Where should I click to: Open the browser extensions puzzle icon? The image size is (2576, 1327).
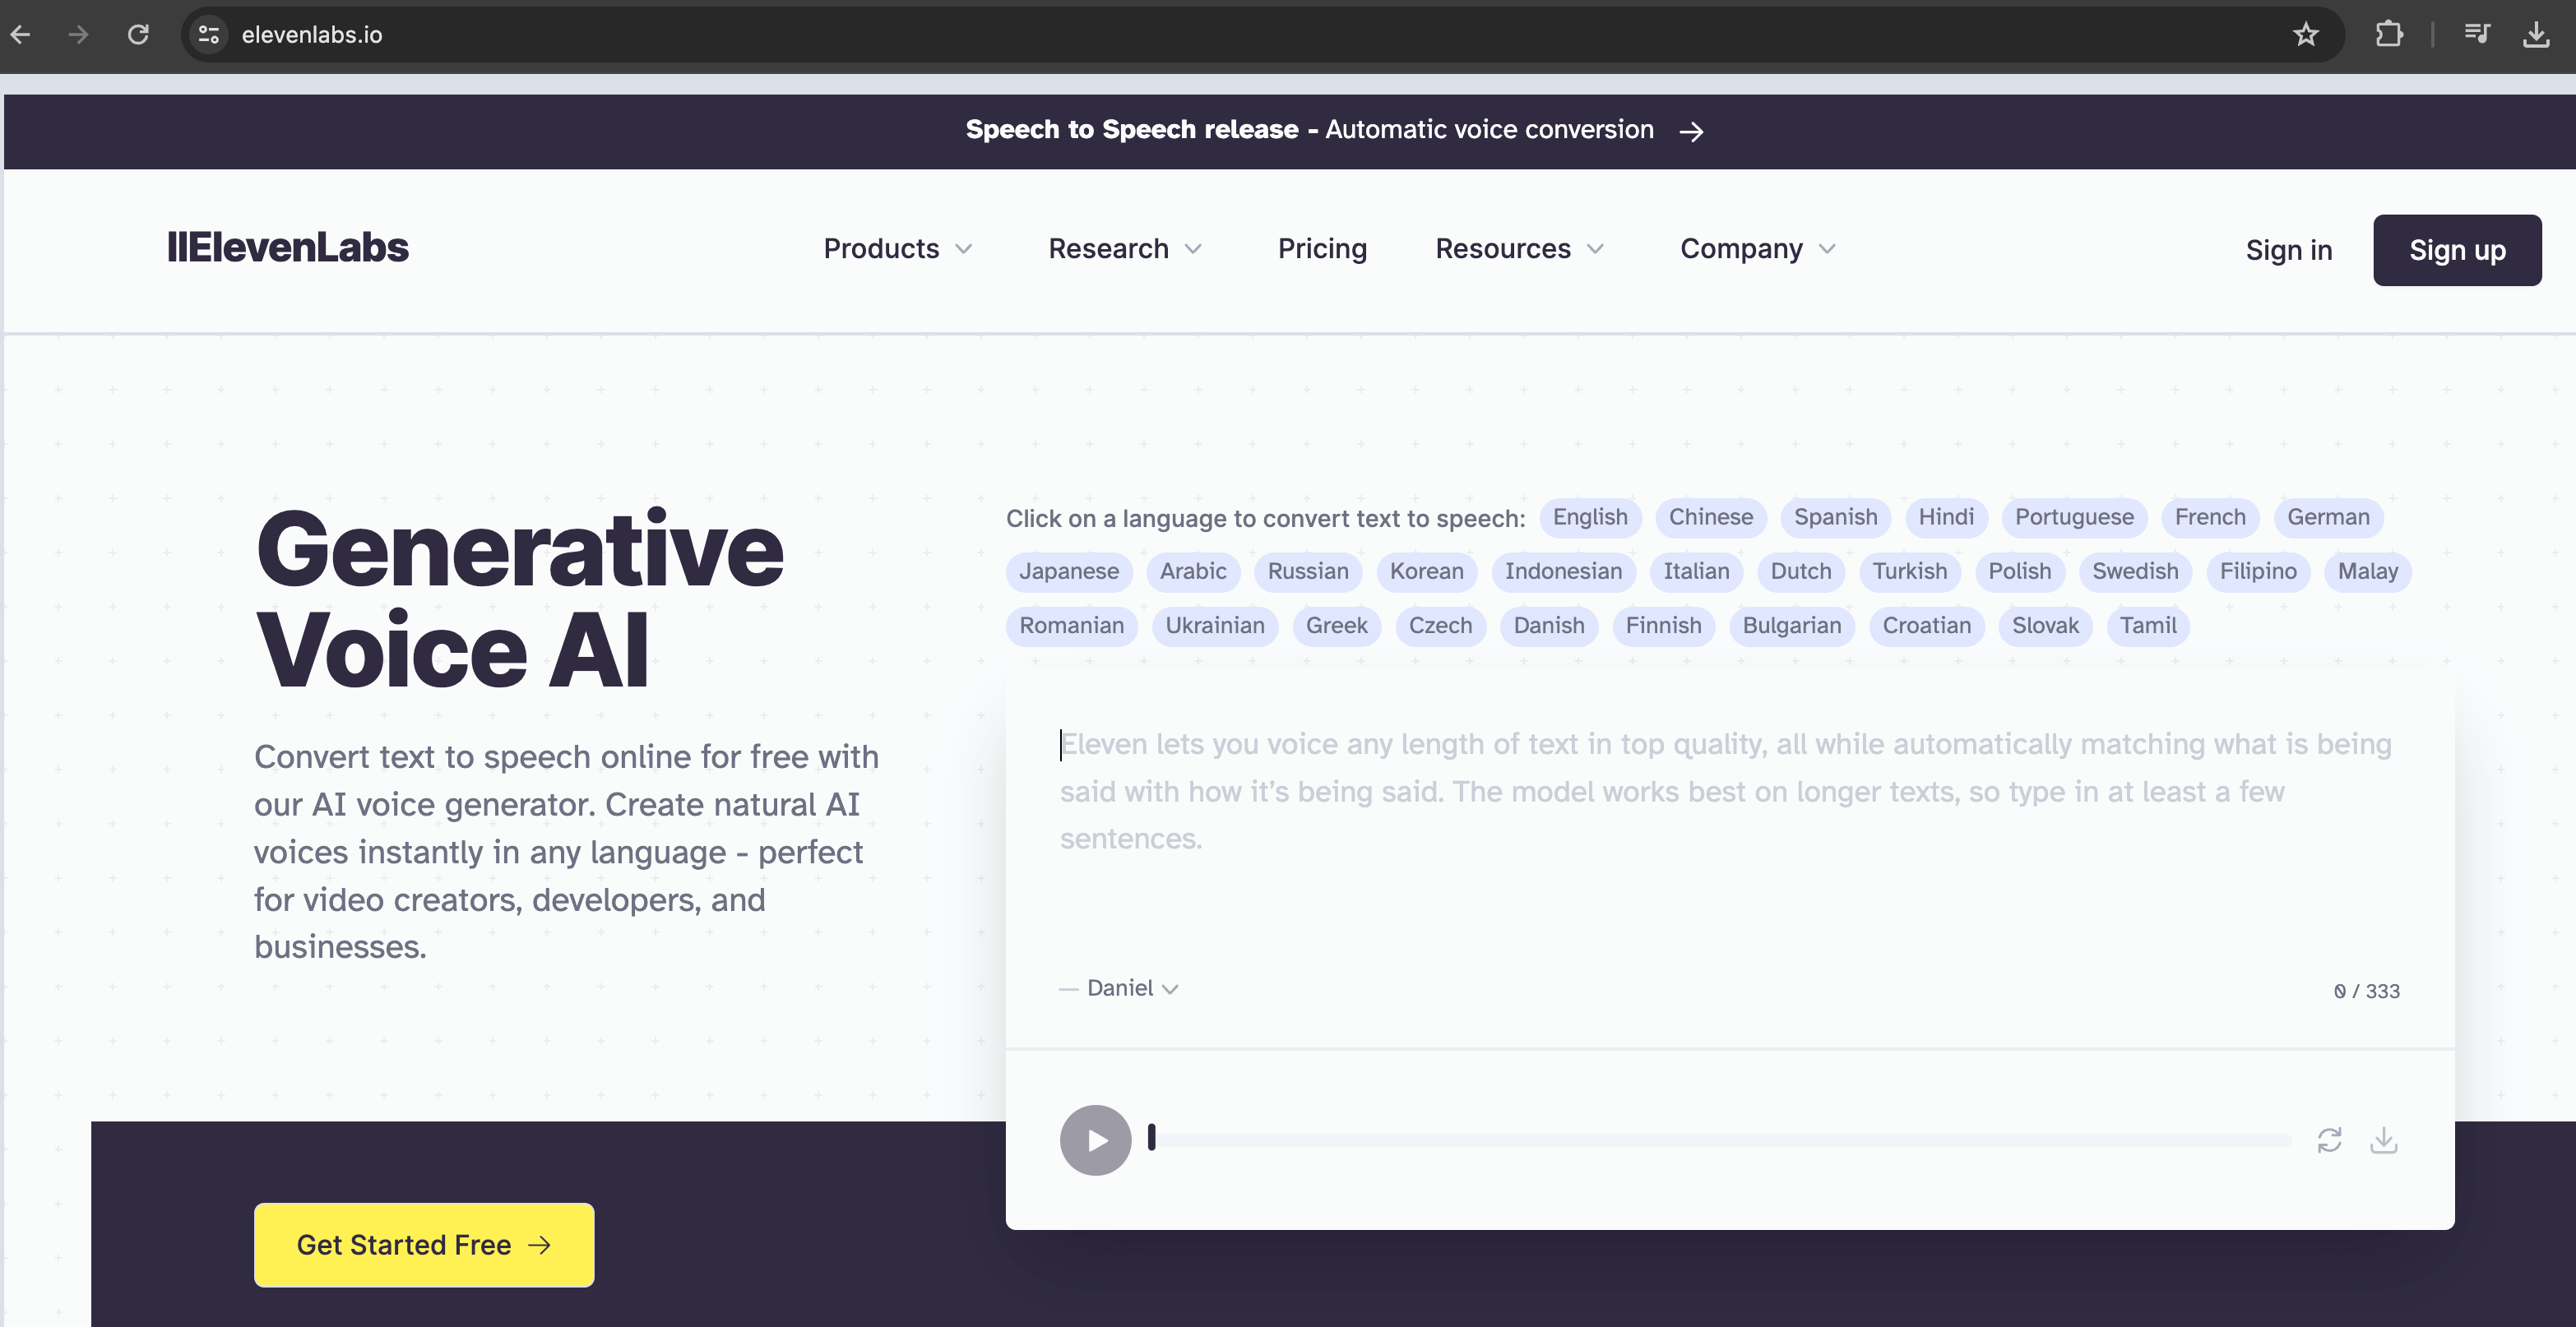[x=2389, y=34]
